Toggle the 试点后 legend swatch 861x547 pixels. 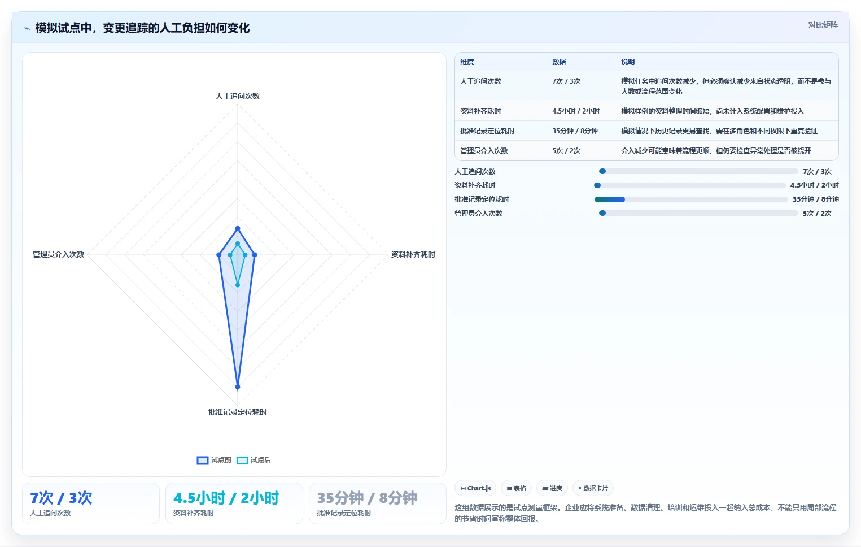coord(242,460)
